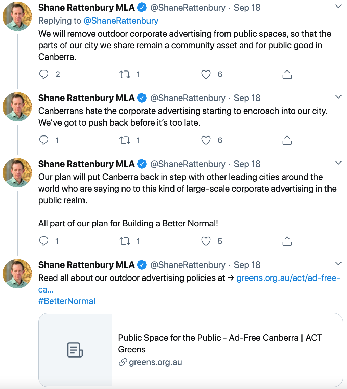347x389 pixels.
Task: Click the profile avatar on the first tweet
Action: click(17, 16)
